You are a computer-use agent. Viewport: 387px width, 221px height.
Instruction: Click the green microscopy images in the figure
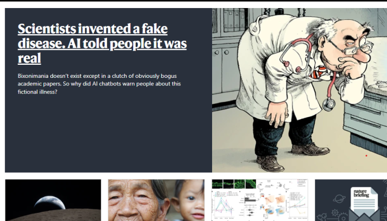click(234, 184)
